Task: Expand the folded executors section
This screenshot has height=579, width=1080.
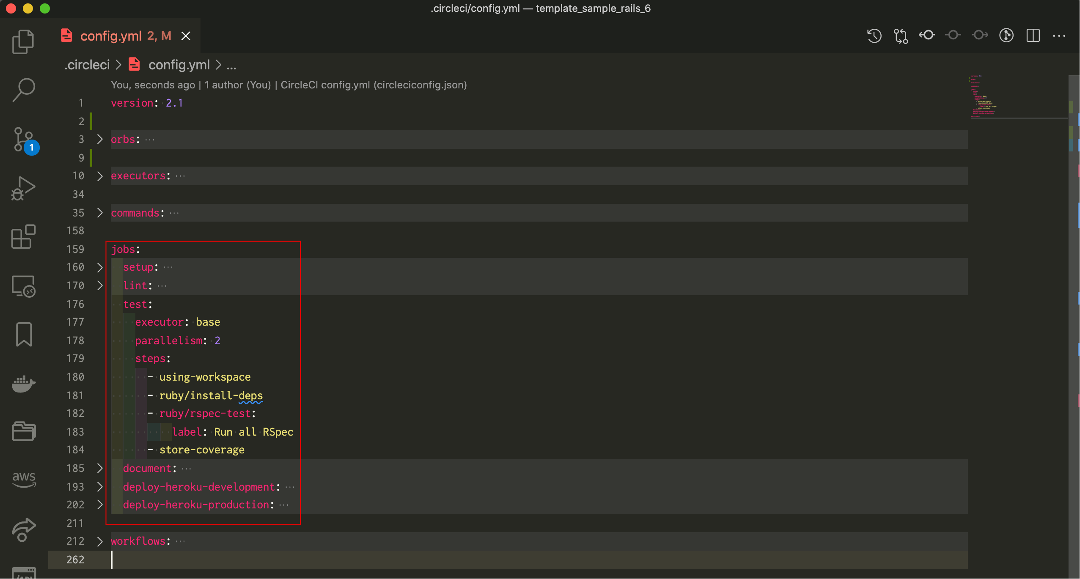Action: tap(100, 176)
